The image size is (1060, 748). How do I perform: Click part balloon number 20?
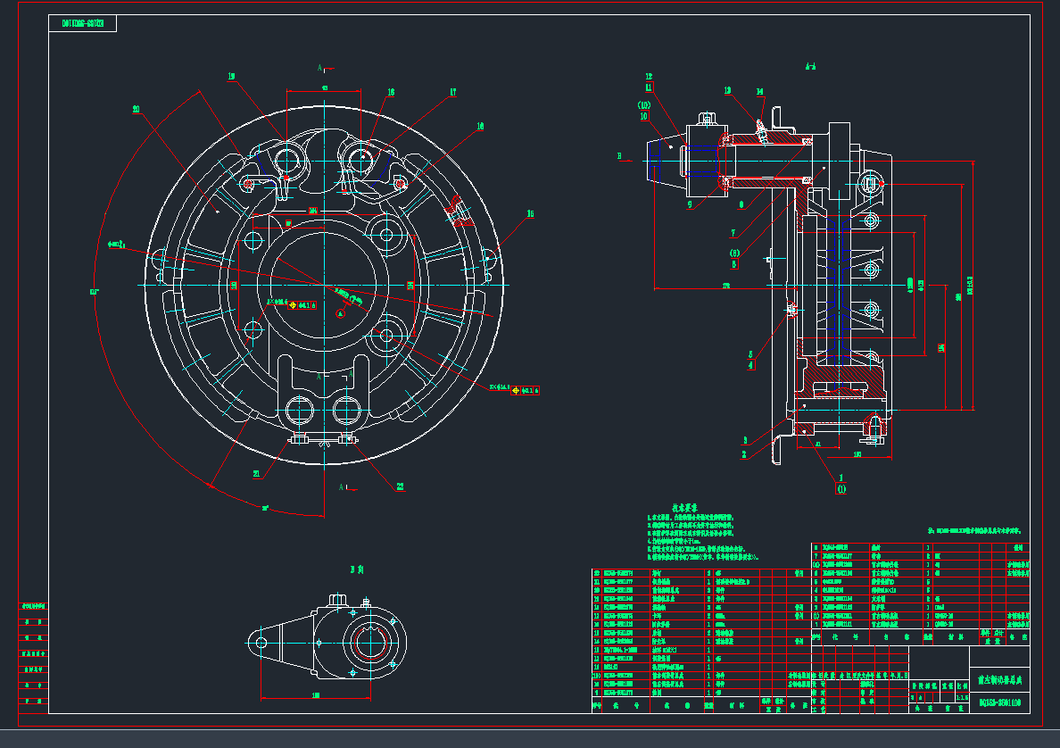pyautogui.click(x=137, y=110)
